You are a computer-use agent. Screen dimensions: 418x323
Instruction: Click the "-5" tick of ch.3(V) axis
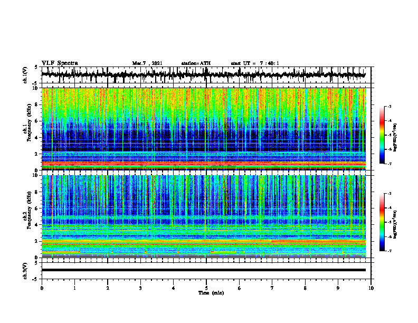coord(35,279)
